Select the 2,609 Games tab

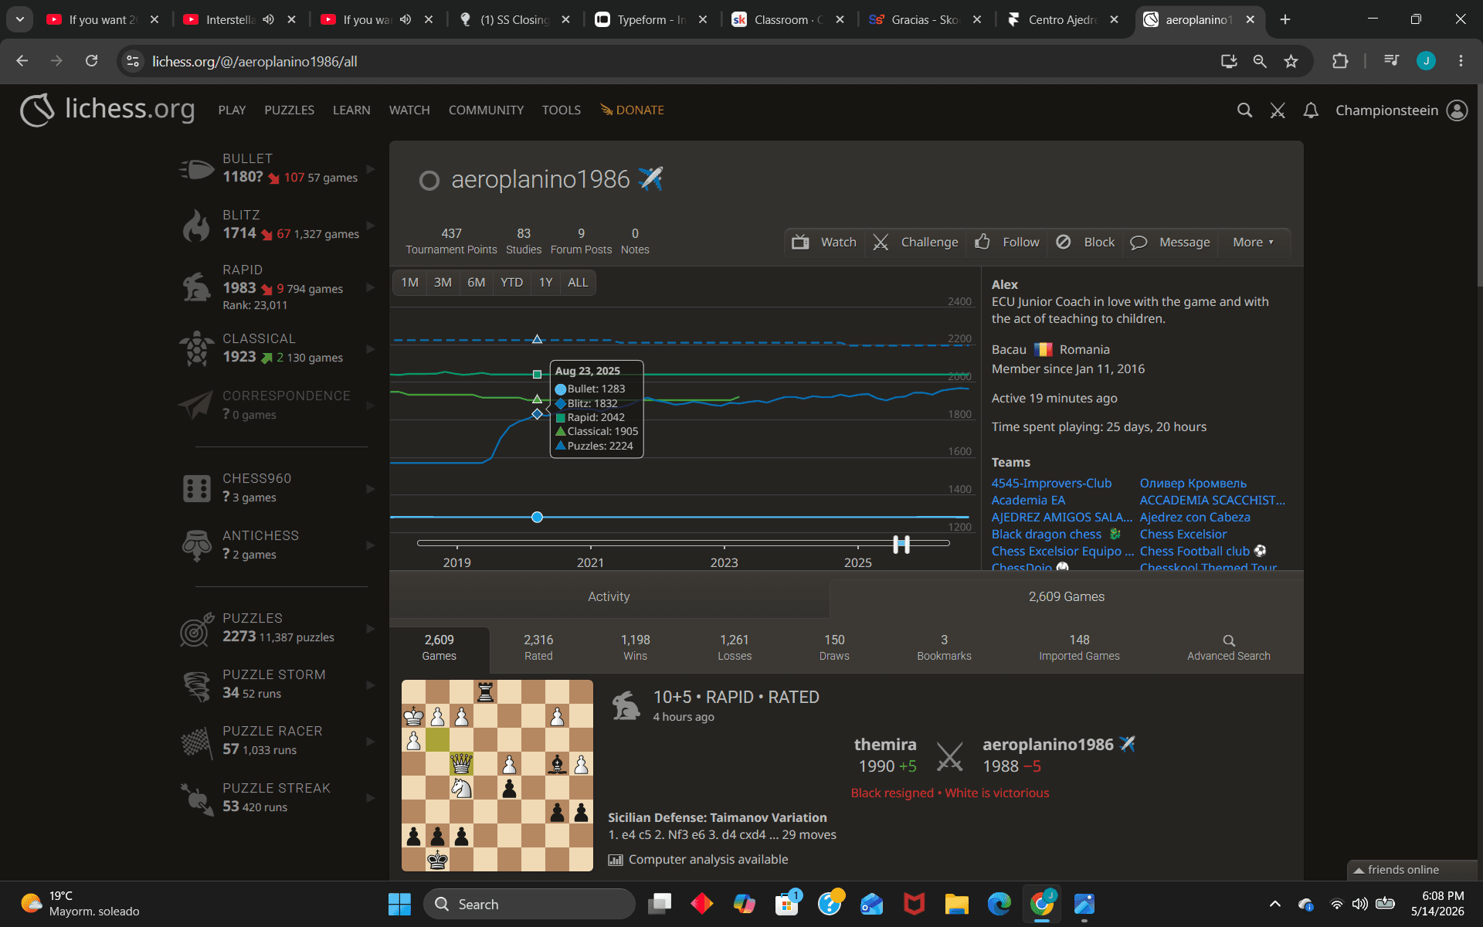coord(1066,596)
